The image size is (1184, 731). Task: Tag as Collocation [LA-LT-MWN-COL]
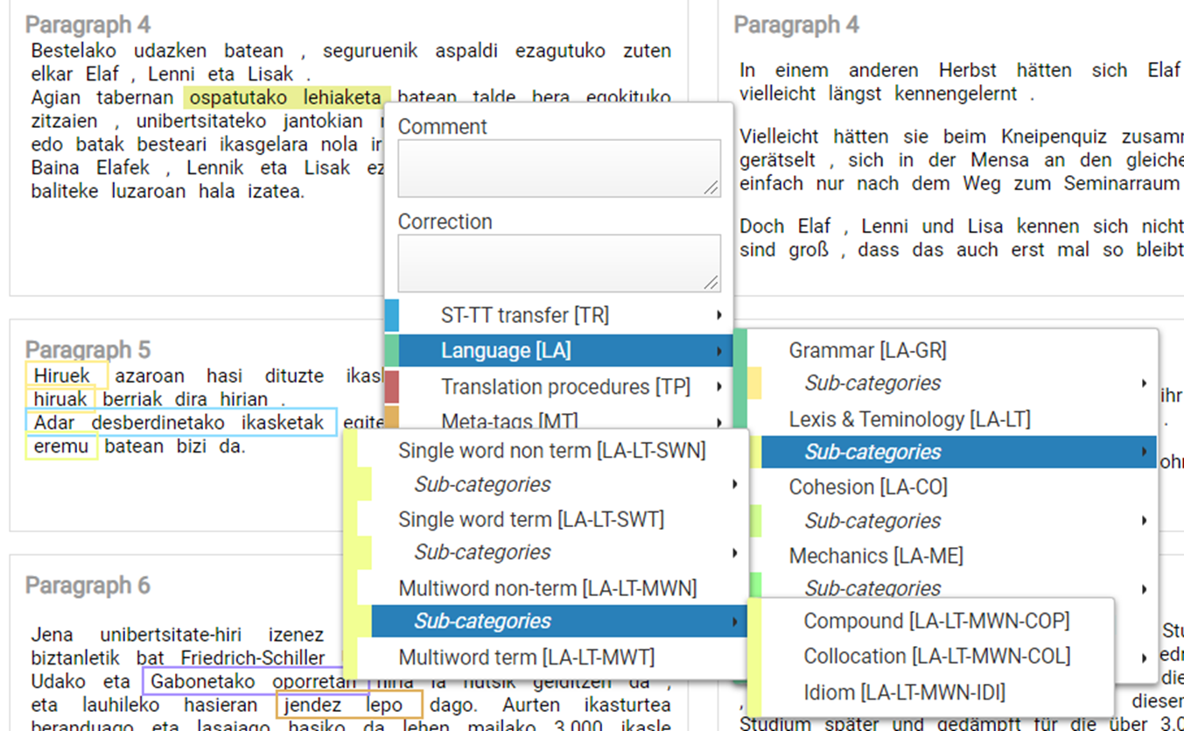tap(936, 657)
